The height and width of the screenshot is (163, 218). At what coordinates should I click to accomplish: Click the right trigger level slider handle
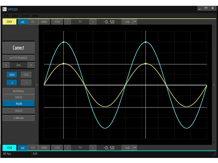tap(214, 85)
